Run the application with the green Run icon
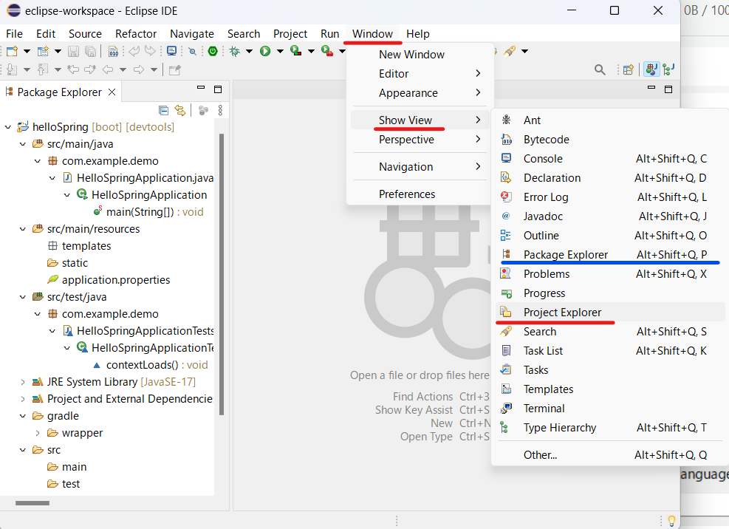The width and height of the screenshot is (729, 529). 265,51
